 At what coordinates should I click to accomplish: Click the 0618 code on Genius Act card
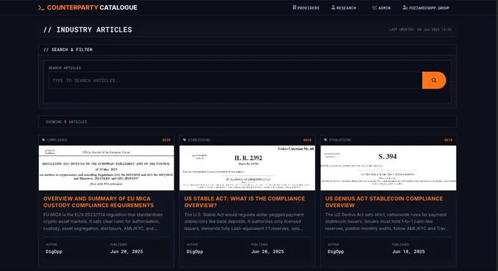[448, 140]
